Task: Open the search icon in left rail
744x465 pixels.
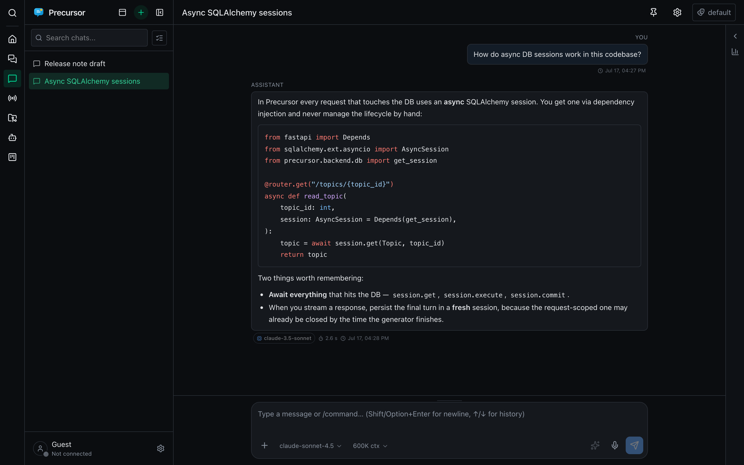Action: click(12, 13)
